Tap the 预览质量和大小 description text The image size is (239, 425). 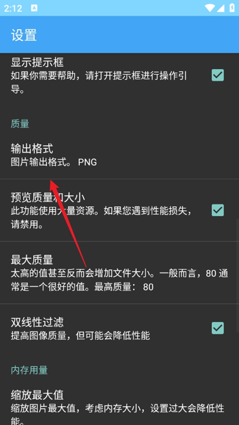point(101,218)
